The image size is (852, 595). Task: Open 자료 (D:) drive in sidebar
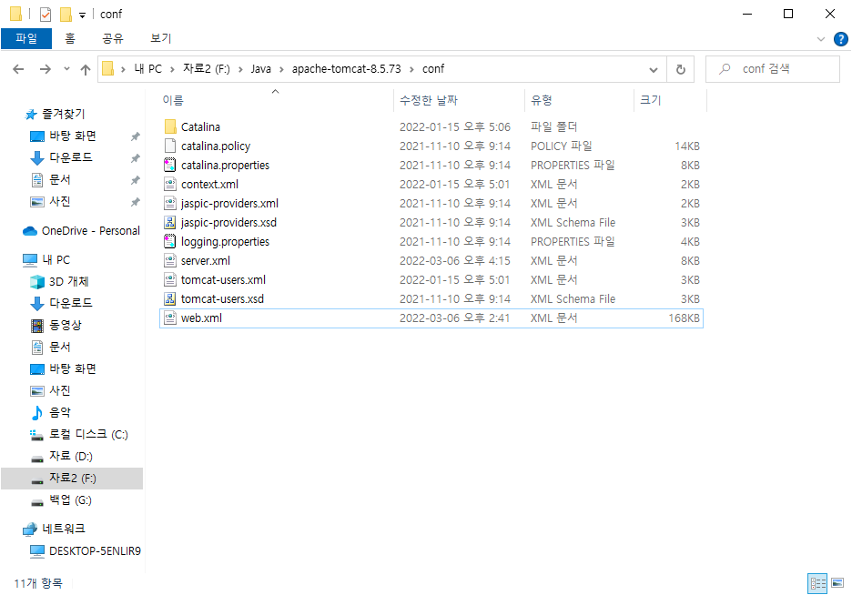[x=71, y=456]
